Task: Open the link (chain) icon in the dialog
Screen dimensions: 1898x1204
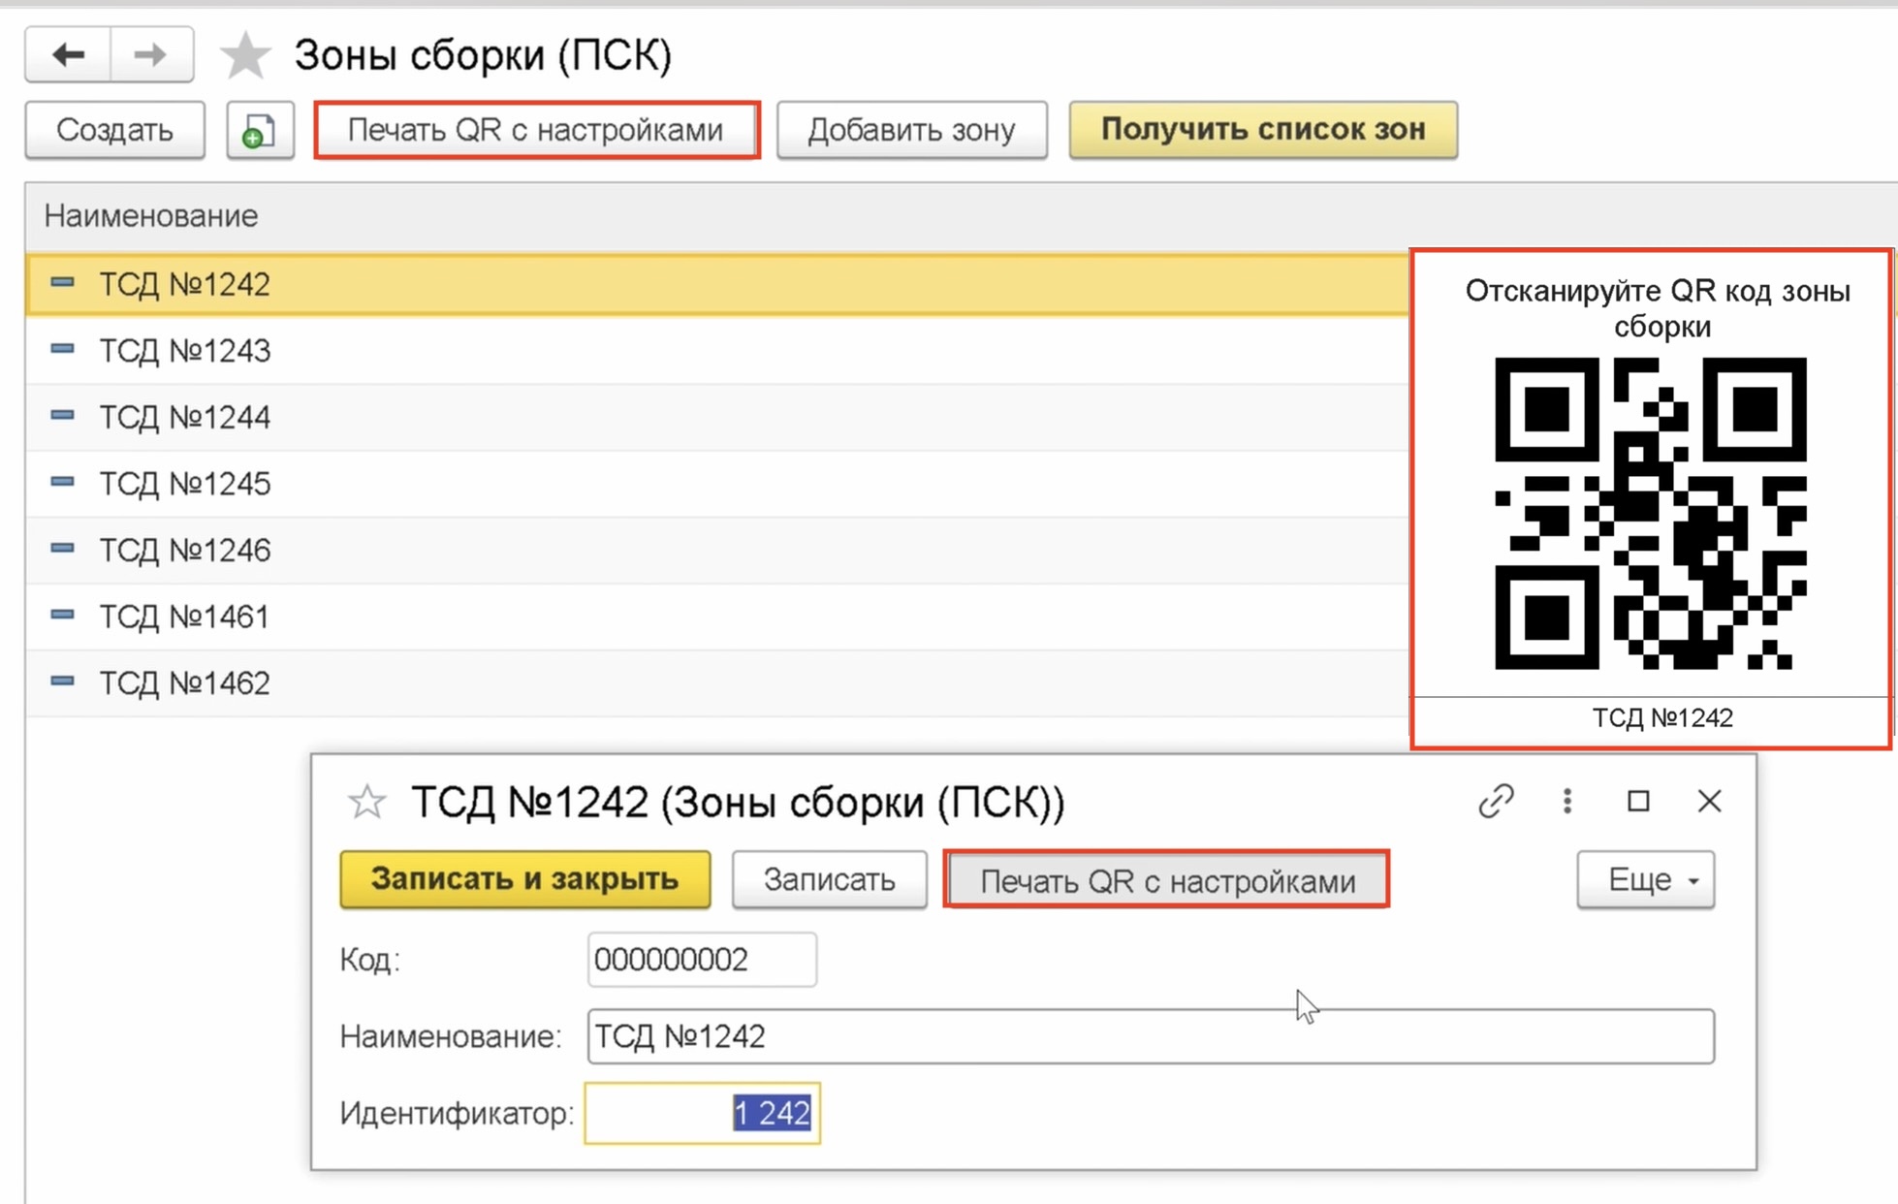Action: tap(1496, 802)
